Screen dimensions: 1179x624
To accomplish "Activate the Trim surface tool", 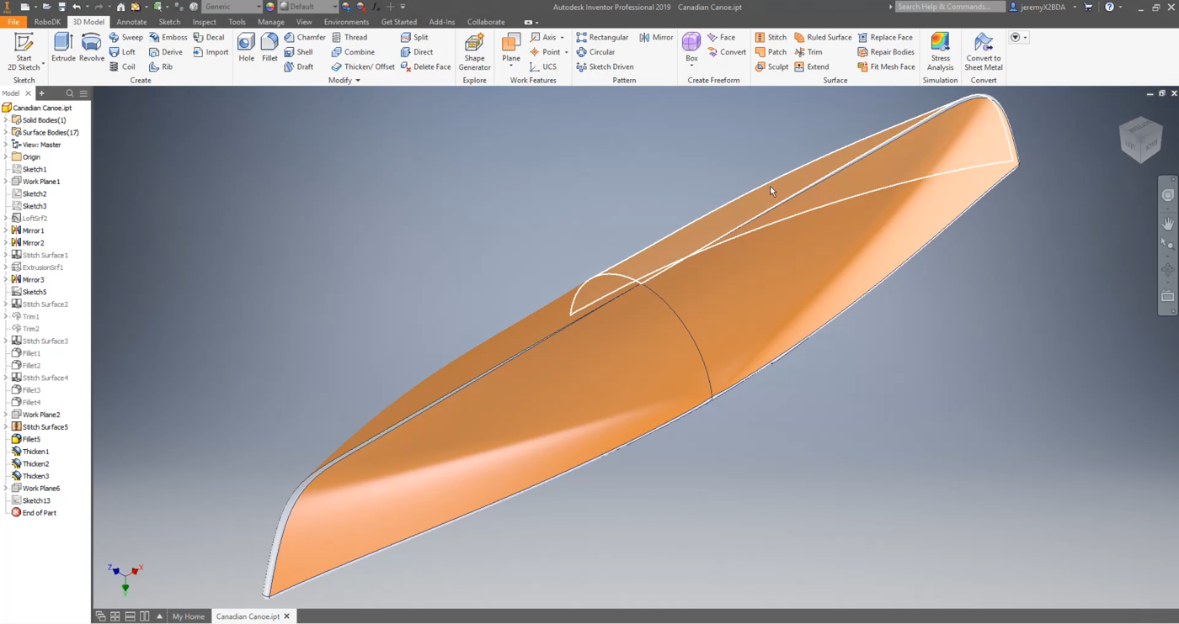I will [811, 51].
